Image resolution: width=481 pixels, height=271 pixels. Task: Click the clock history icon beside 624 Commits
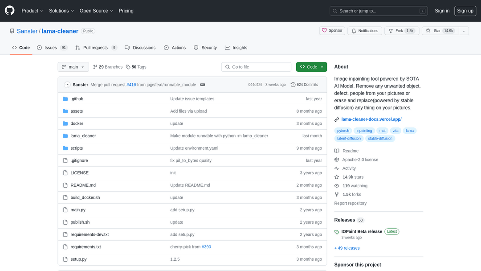point(293,85)
